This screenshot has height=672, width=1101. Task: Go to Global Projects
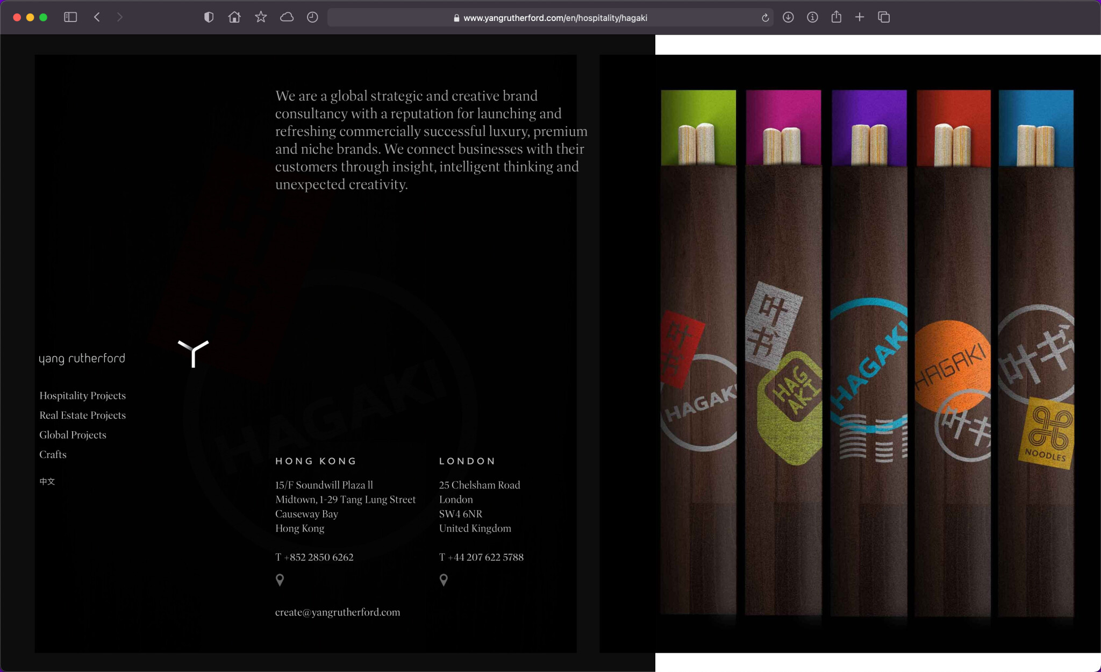coord(73,435)
